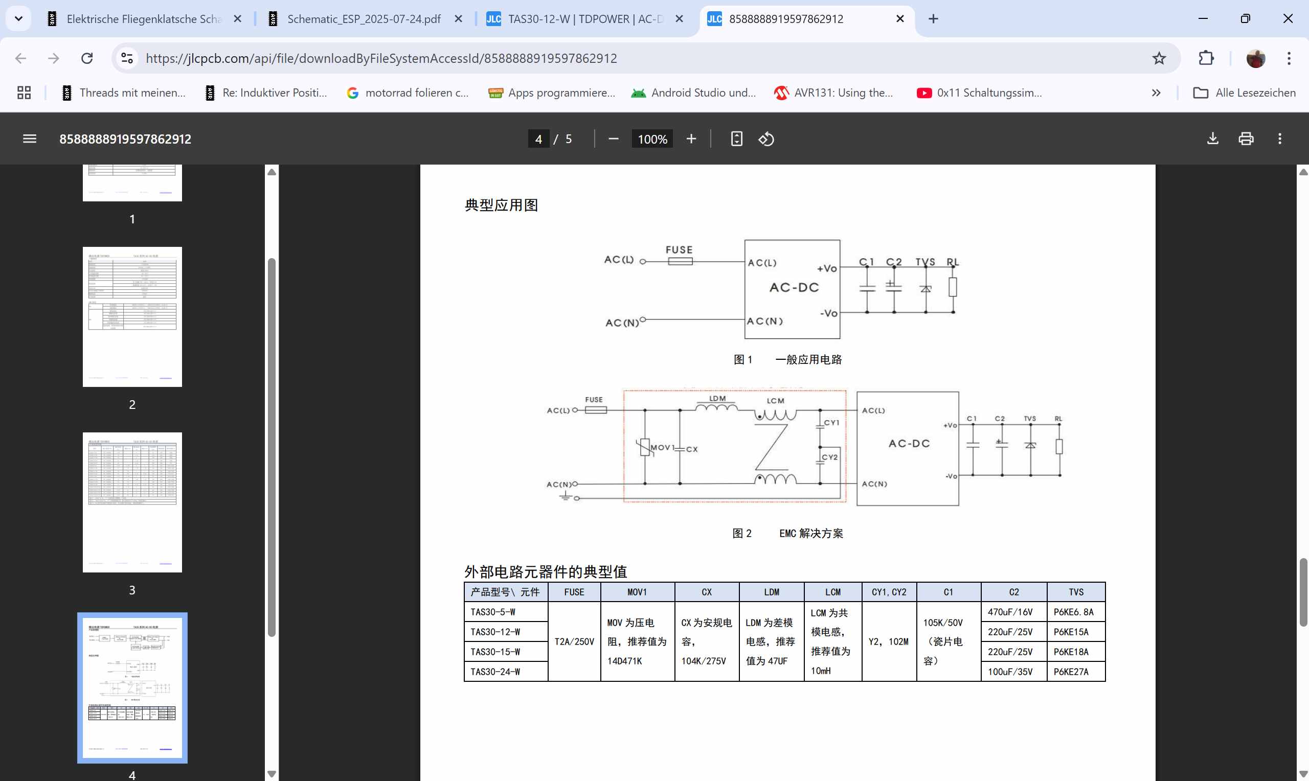
Task: Open the Extensions puzzle icon
Action: [1206, 58]
